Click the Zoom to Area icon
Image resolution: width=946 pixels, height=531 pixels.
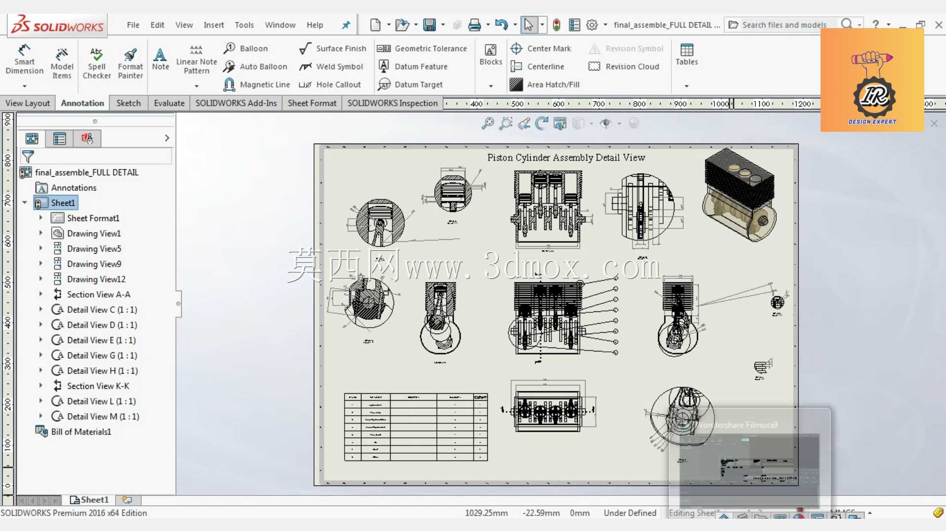[506, 123]
